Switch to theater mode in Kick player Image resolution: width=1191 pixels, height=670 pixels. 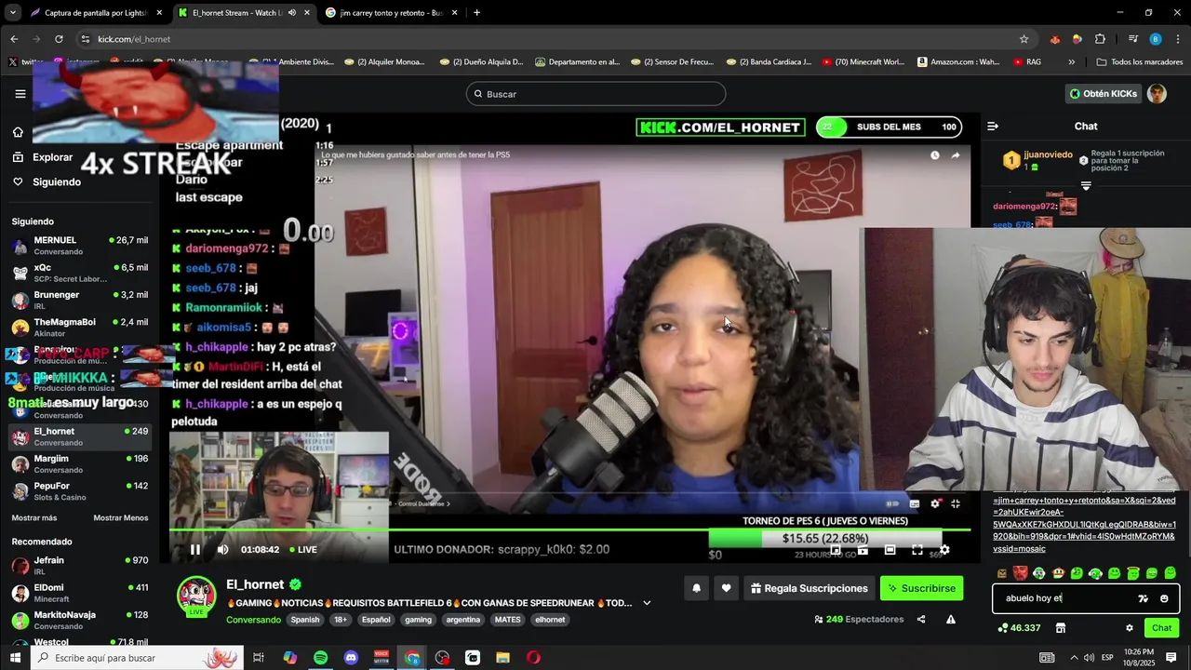[x=890, y=550]
